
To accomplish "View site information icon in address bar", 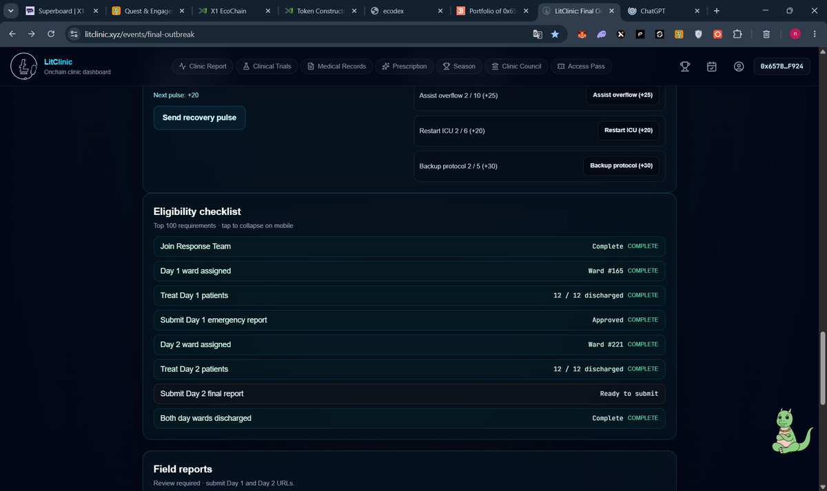I will tap(74, 34).
